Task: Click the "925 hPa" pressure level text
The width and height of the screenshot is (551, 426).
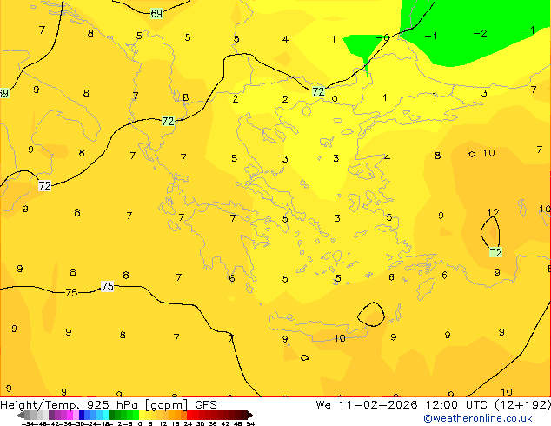Action: click(112, 405)
